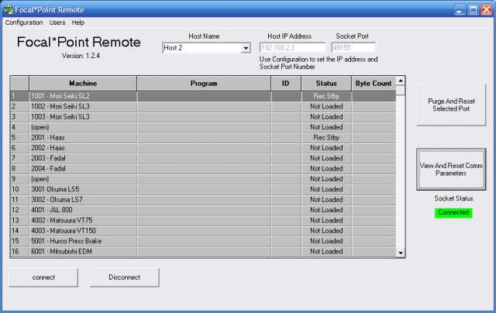Select the 2002 - Haas machine row

tap(203, 148)
